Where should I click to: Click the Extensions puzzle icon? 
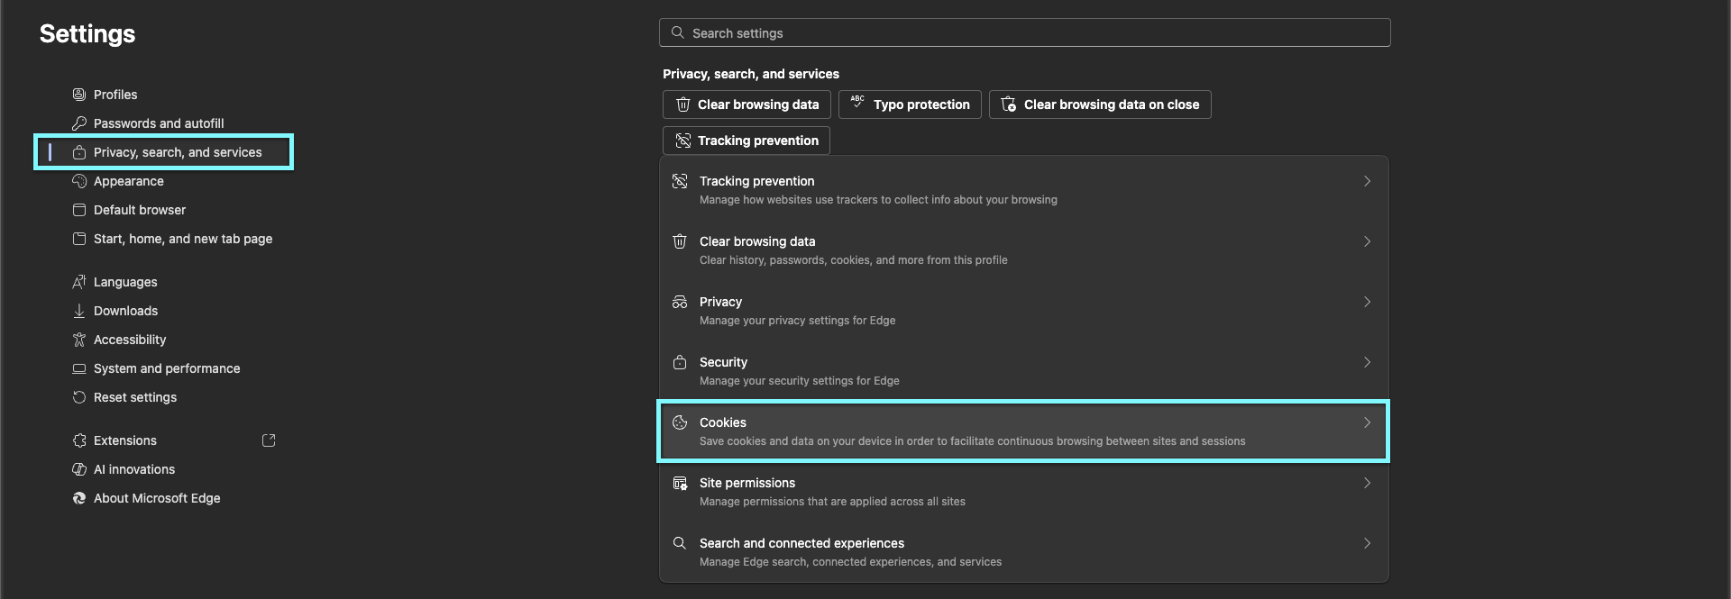79,440
